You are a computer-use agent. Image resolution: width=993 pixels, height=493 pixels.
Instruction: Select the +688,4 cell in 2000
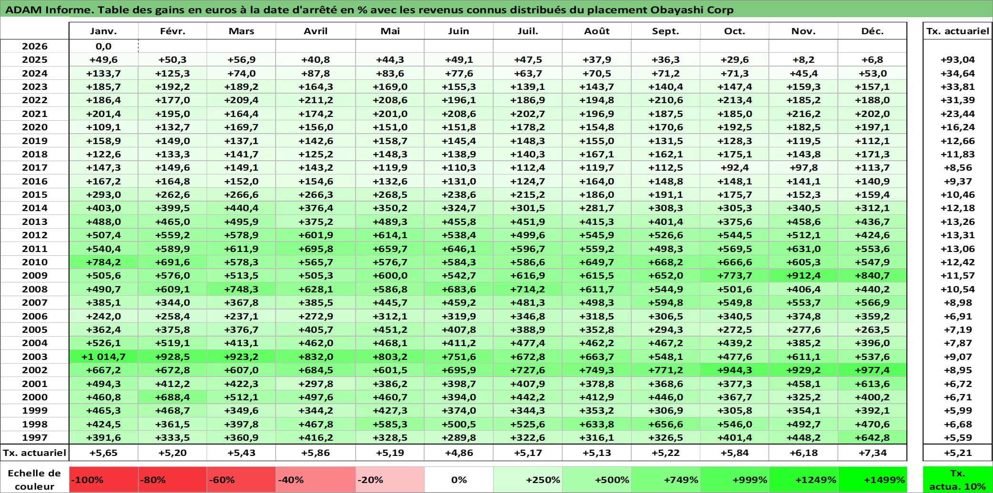point(173,397)
